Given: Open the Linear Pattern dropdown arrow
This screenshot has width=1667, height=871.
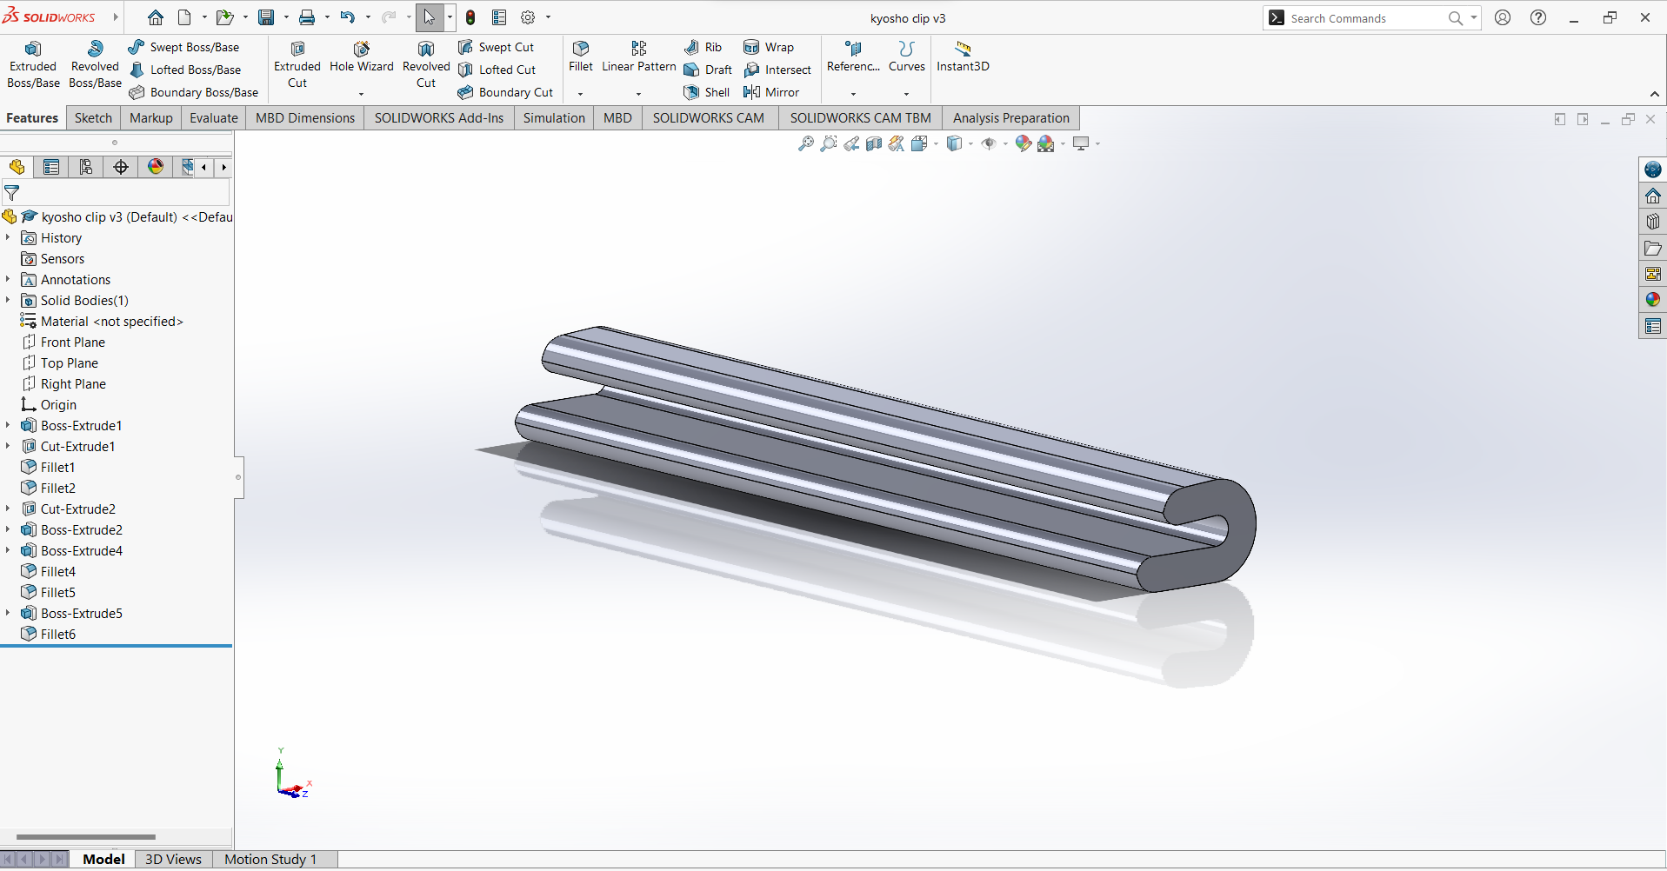Looking at the screenshot, I should click(638, 94).
